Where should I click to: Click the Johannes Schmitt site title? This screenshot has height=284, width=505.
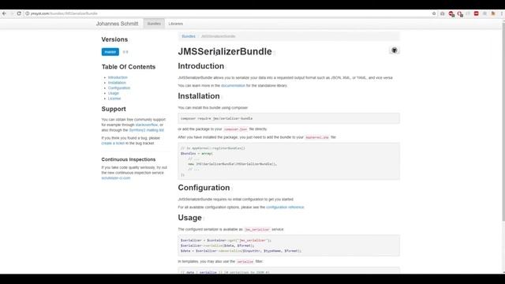pyautogui.click(x=117, y=24)
